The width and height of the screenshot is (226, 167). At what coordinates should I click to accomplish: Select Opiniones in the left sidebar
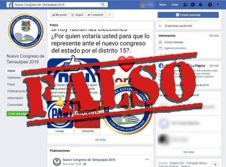(x=14, y=77)
